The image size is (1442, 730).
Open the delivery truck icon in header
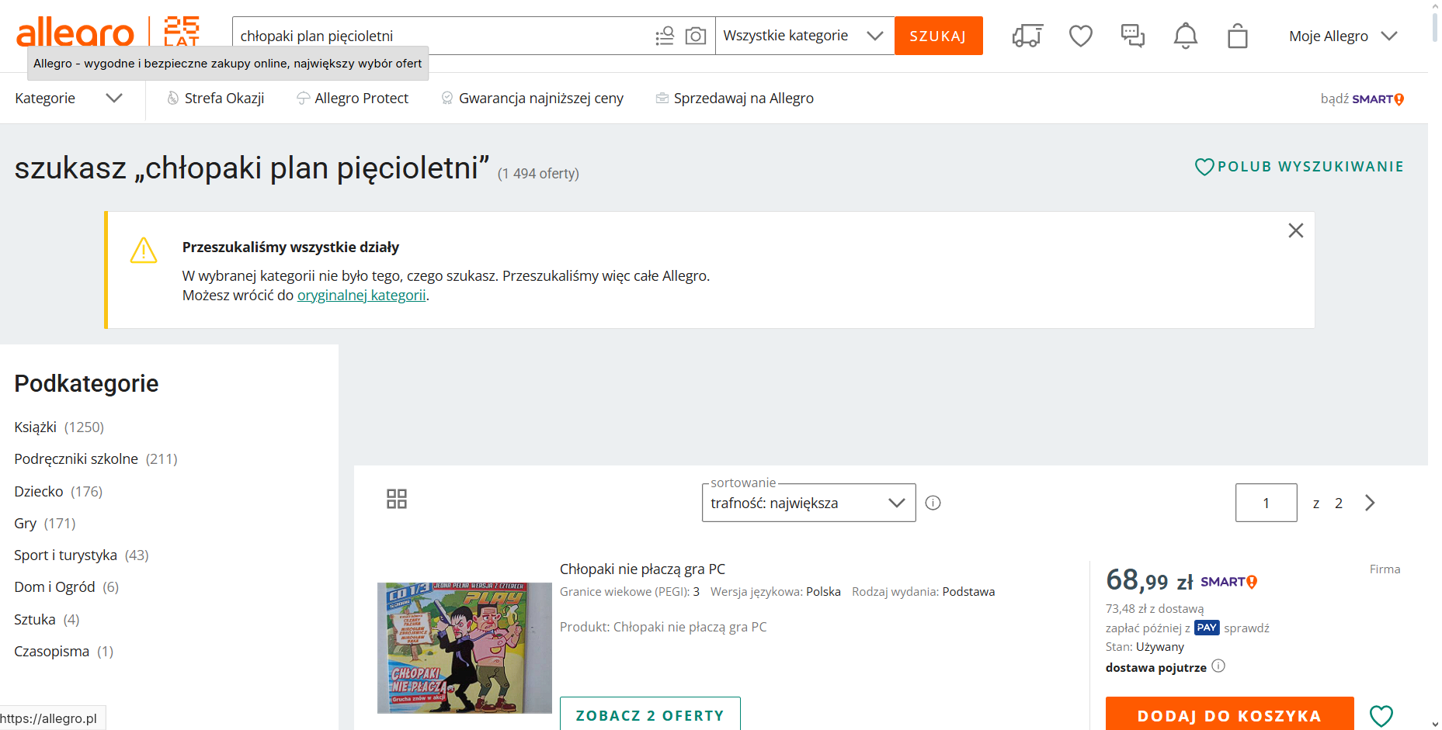tap(1027, 36)
